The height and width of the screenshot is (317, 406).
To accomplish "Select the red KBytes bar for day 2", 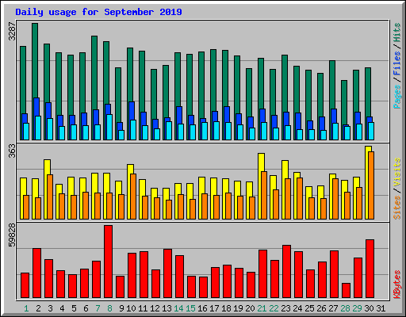I will 36,273.
